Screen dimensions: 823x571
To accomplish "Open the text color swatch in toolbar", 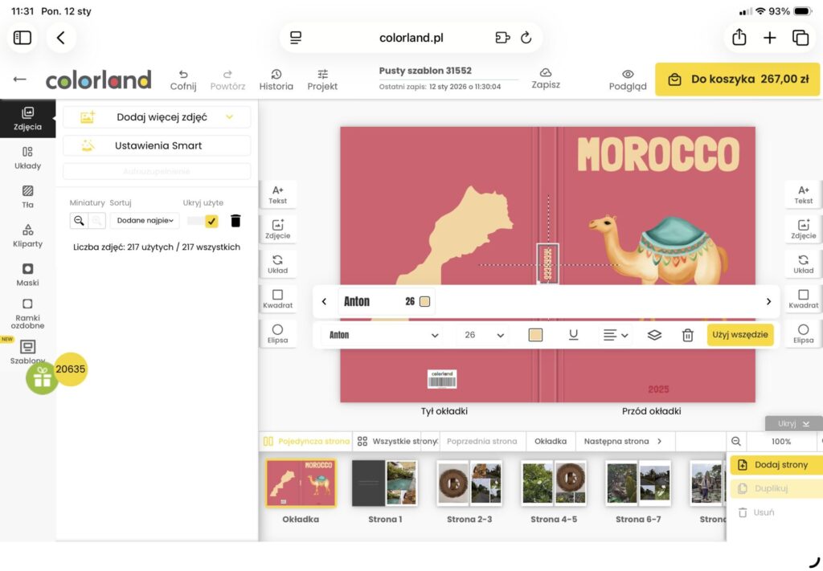I will [x=535, y=335].
